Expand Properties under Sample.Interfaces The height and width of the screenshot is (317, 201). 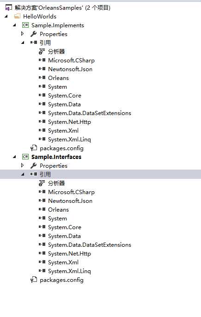pos(23,165)
